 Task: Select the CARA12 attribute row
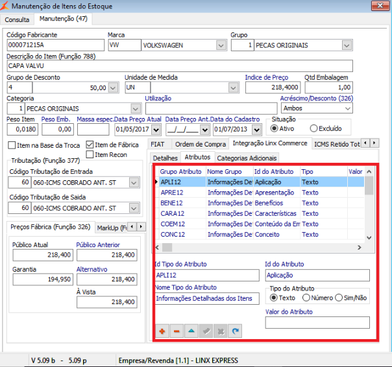tap(260, 213)
